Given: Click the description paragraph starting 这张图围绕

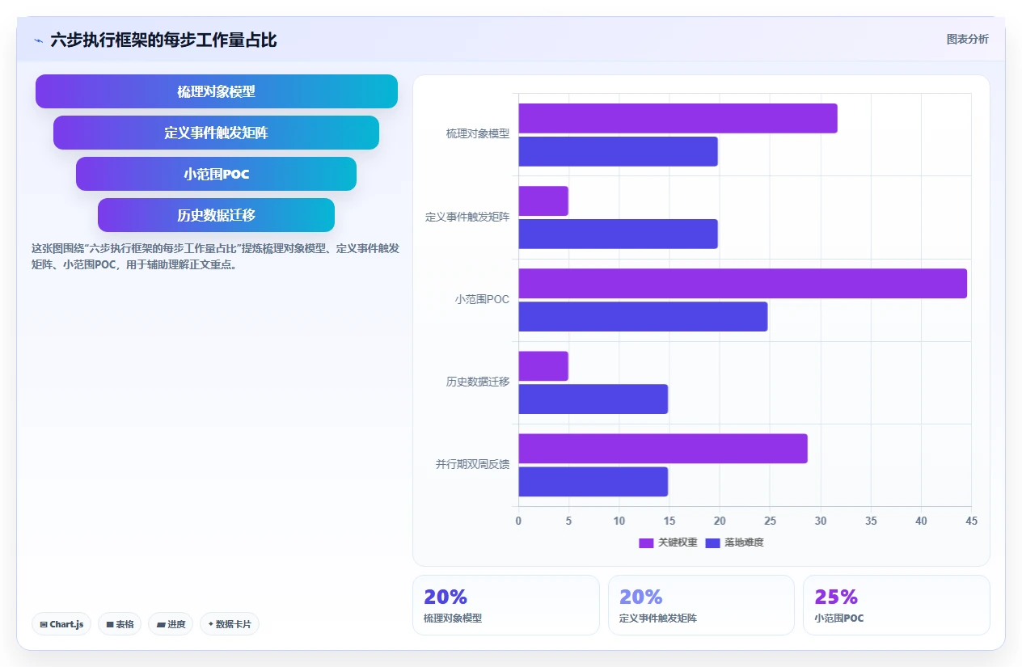Looking at the screenshot, I should [x=215, y=256].
